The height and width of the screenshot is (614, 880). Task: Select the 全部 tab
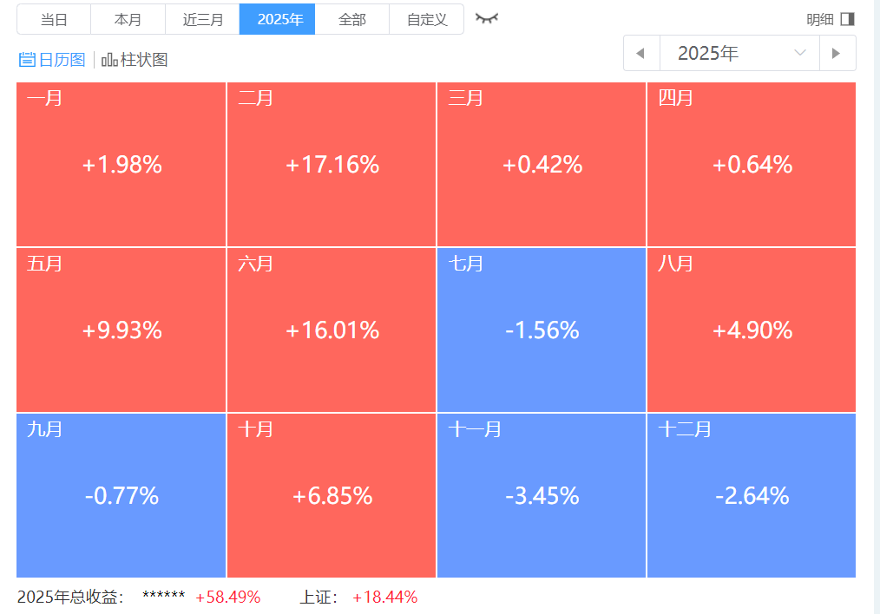tap(351, 19)
